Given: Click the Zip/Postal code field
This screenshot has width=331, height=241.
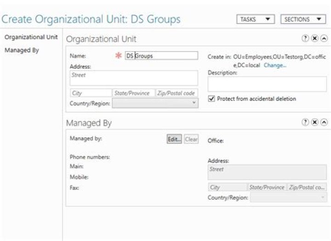Looking at the screenshot, I should [x=177, y=93].
